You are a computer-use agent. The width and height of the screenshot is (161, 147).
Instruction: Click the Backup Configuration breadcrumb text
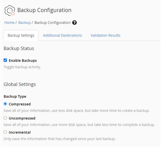pyautogui.click(x=52, y=23)
